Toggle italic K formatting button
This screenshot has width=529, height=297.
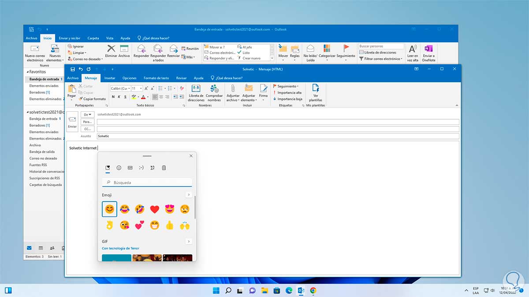point(119,97)
